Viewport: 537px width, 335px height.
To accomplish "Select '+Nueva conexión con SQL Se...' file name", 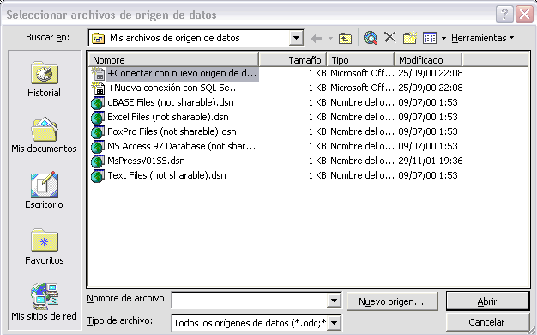I will (x=173, y=88).
